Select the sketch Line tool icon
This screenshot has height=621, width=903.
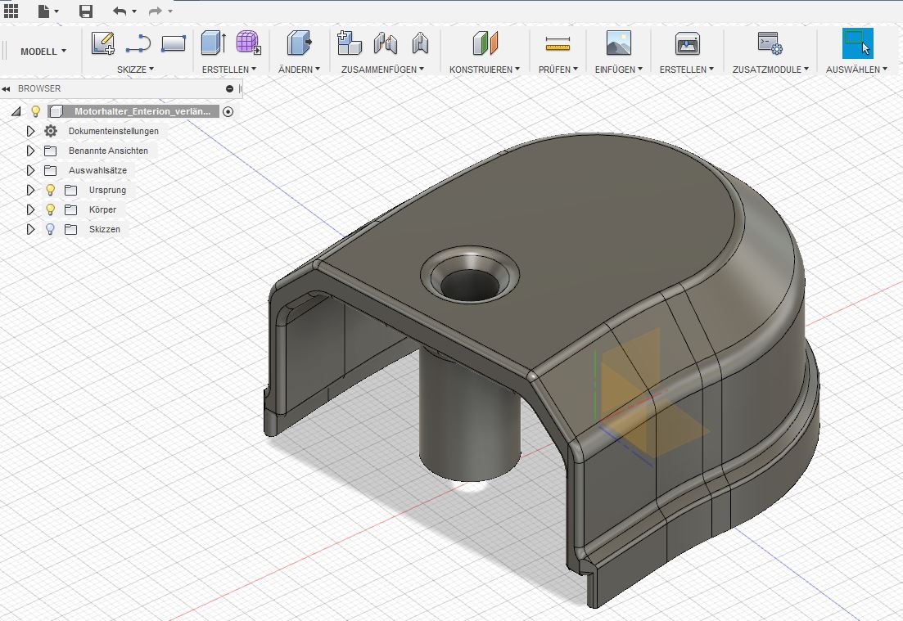[138, 43]
